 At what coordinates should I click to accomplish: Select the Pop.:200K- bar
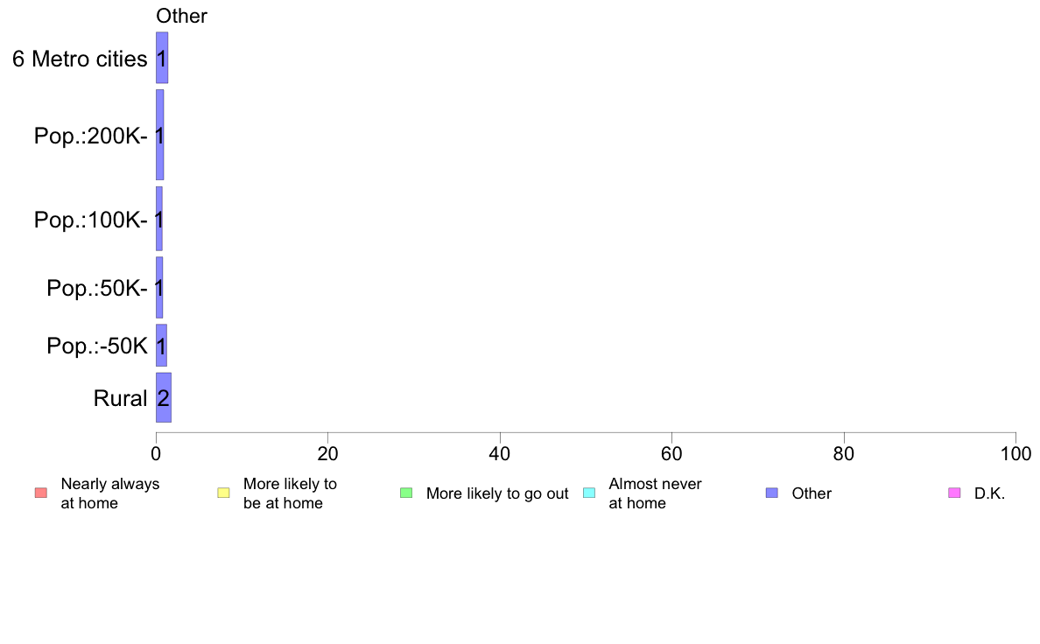click(160, 135)
